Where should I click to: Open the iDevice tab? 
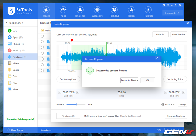pos(46,11)
